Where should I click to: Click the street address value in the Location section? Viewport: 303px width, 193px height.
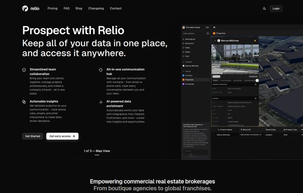point(236,106)
